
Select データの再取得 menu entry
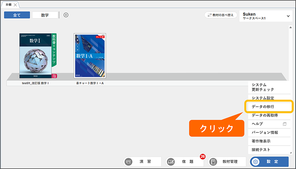click(x=265, y=115)
